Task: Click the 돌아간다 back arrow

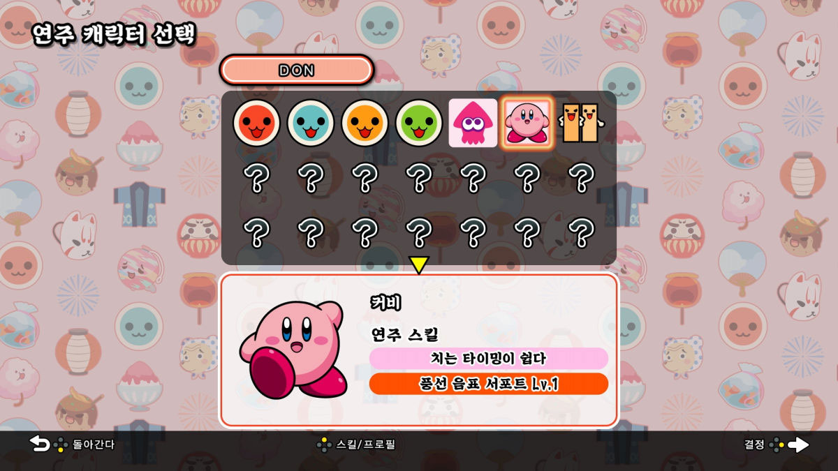Action: [x=40, y=444]
